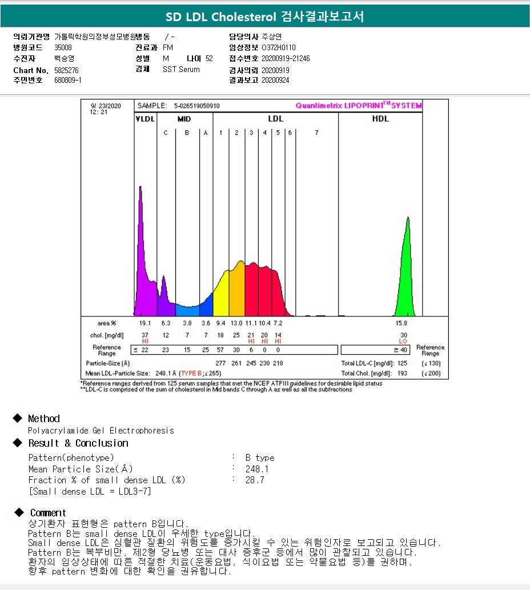Click VLDL cholesterol value 37
This screenshot has height=590, width=530.
coord(145,335)
